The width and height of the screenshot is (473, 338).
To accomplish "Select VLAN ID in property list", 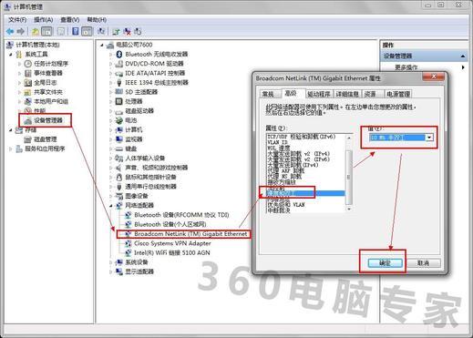I will tap(277, 142).
